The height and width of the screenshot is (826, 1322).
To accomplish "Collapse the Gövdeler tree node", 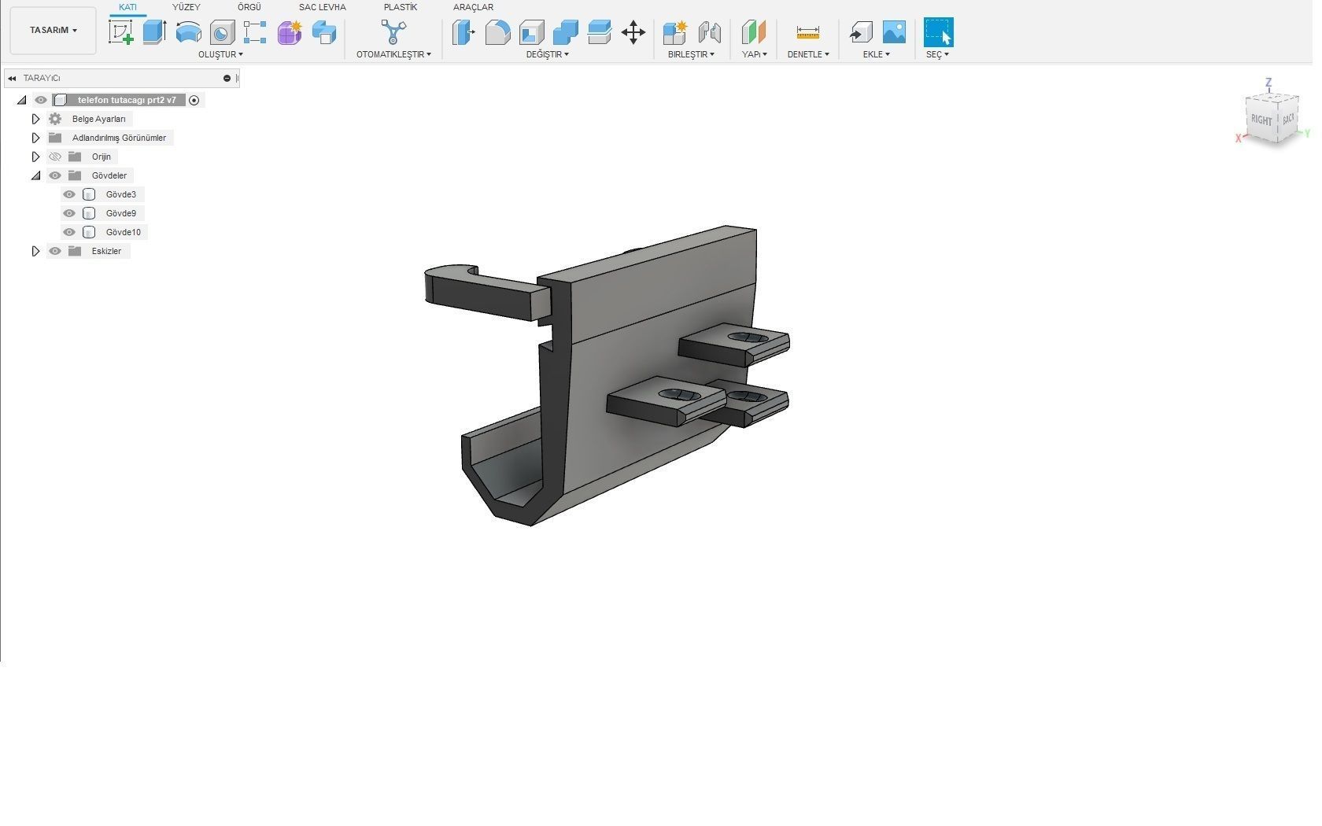I will coord(35,175).
